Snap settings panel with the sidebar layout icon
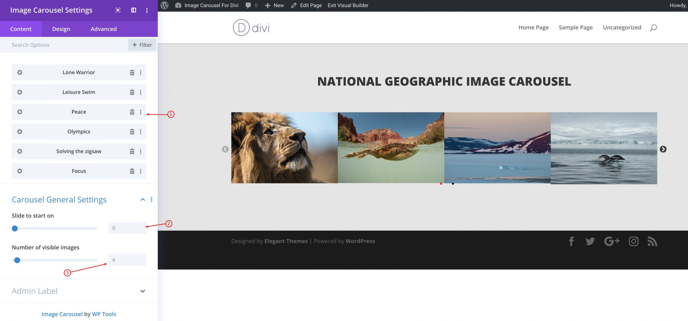688x321 pixels. 134,10
